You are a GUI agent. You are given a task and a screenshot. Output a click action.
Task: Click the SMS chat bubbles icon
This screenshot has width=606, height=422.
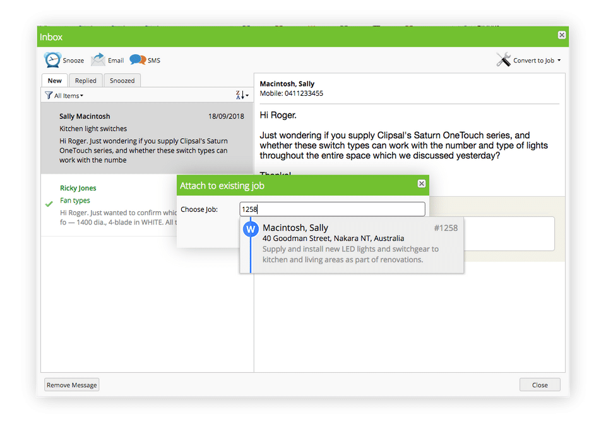pos(138,60)
